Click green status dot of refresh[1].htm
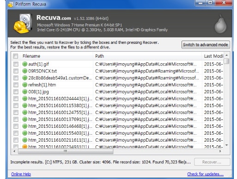 [24, 85]
